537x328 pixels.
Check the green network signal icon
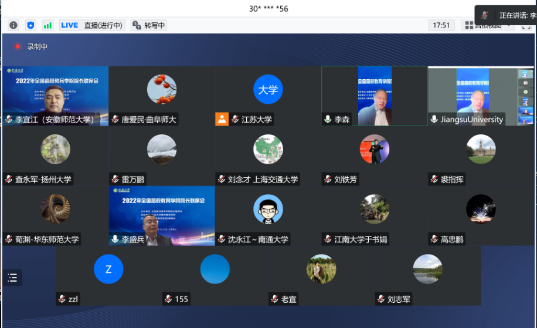(47, 25)
